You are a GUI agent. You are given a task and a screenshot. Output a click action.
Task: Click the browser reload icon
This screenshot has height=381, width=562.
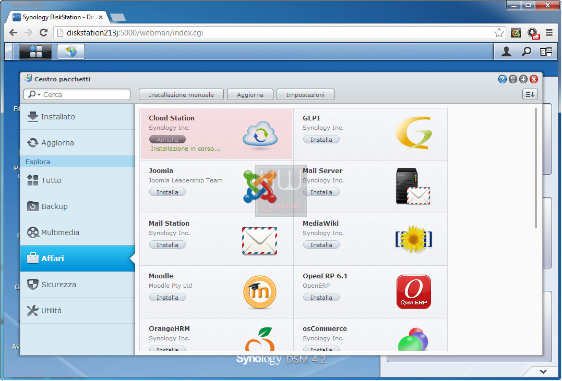(44, 33)
